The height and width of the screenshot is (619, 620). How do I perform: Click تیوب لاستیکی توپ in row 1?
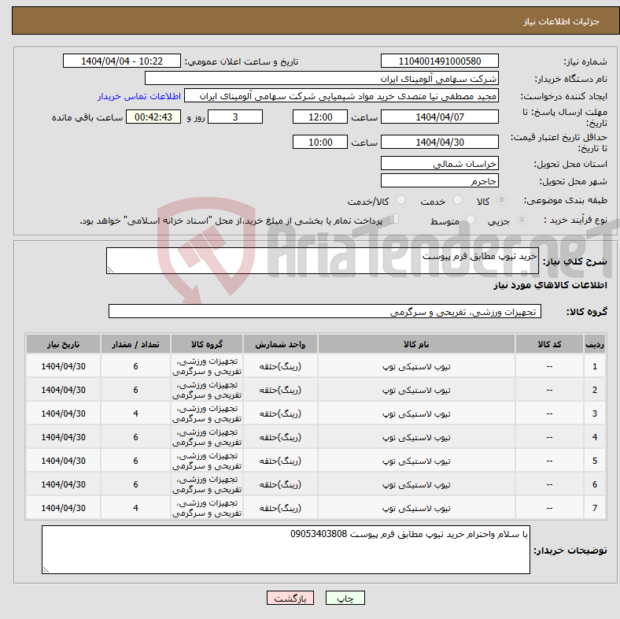click(x=416, y=367)
